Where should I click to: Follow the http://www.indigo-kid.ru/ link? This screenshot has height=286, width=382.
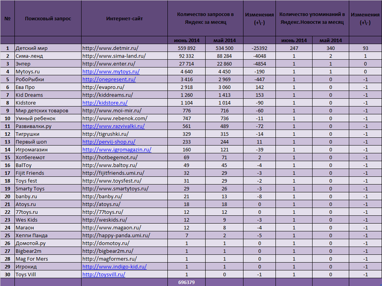pos(114,267)
